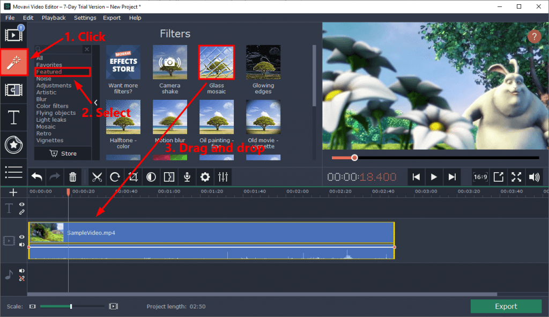The width and height of the screenshot is (549, 317).
Task: Open the Titles panel
Action: [x=14, y=116]
